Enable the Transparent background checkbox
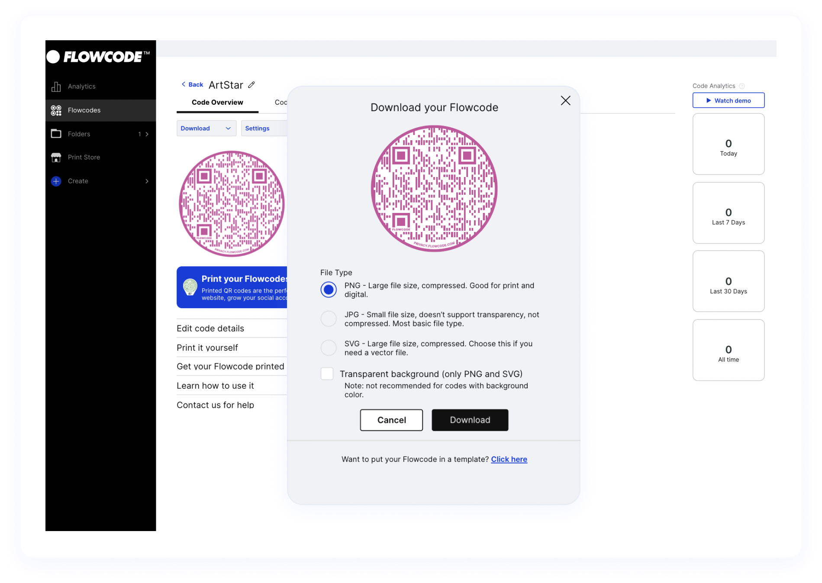The image size is (822, 583). tap(327, 374)
